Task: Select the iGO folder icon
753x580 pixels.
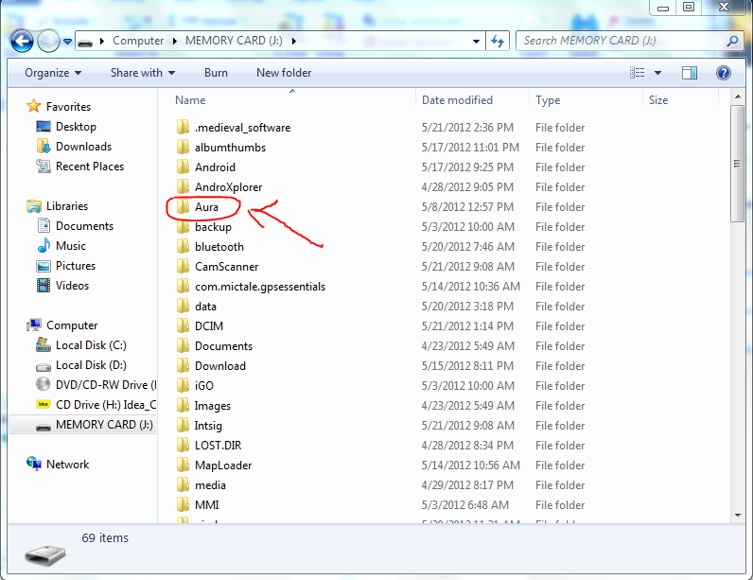Action: click(x=183, y=385)
